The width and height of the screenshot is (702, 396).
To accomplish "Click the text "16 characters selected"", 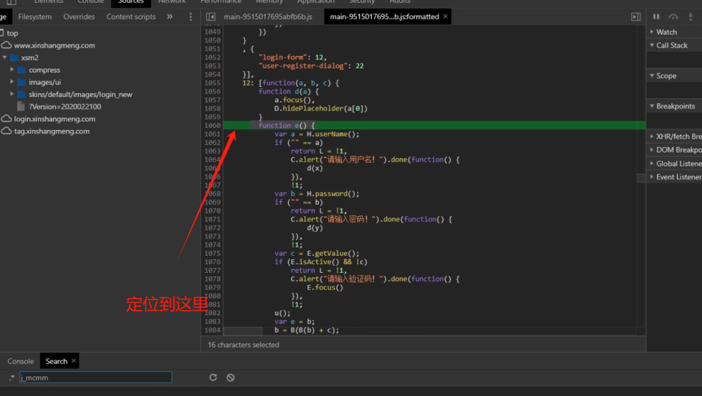I will pos(243,345).
